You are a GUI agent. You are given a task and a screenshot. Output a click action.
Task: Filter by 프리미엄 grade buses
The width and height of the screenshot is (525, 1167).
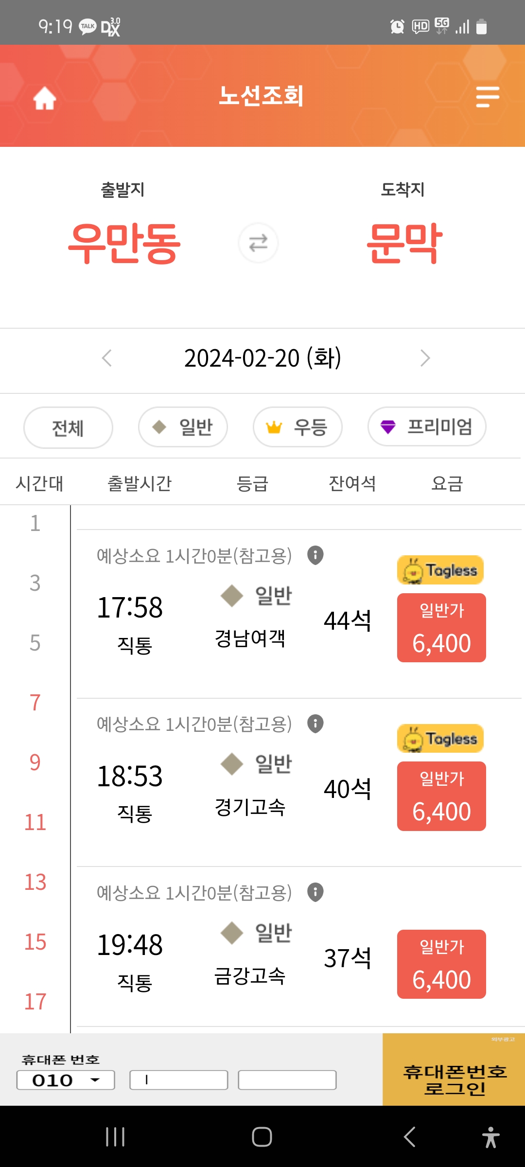(427, 427)
